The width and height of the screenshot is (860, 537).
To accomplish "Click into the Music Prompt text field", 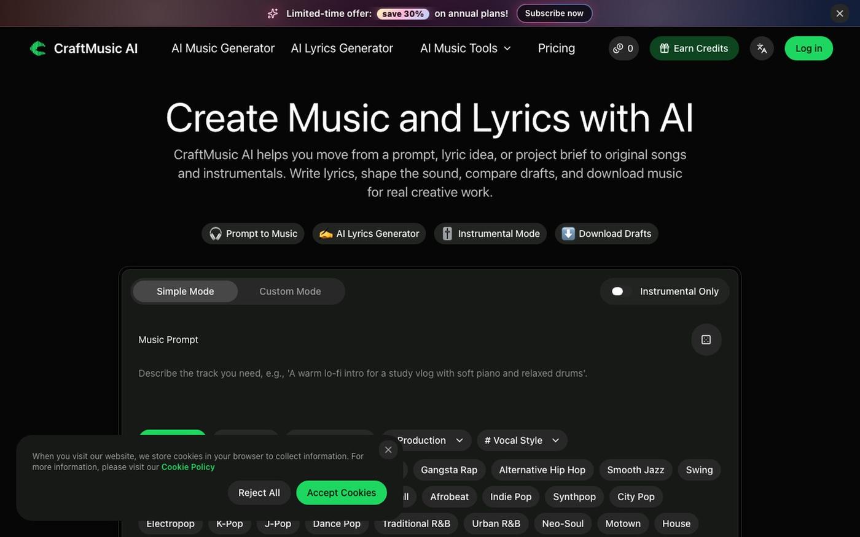I will 430,390.
